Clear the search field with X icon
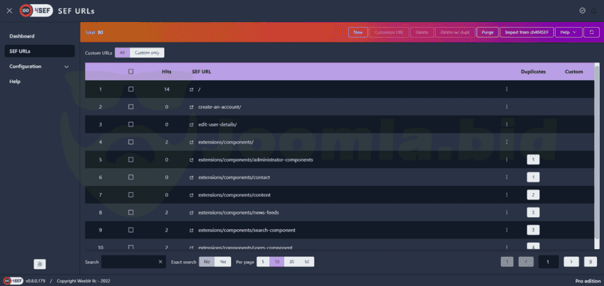This screenshot has height=286, width=604. click(160, 262)
